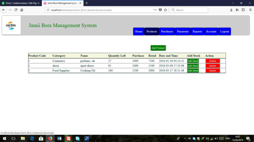The height and width of the screenshot is (142, 254).
Task: Open Microsoft Store from the taskbar
Action: (41, 138)
